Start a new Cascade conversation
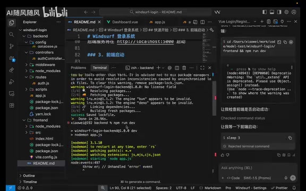This screenshot has height=191, width=306. click(262, 21)
